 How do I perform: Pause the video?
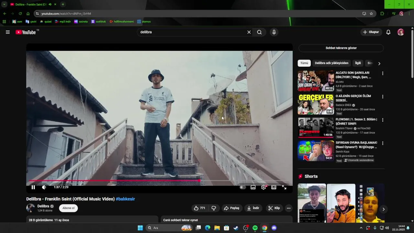tap(33, 187)
